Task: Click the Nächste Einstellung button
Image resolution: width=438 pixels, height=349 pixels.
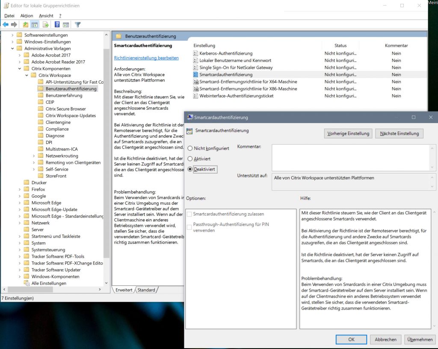Action: (399, 133)
